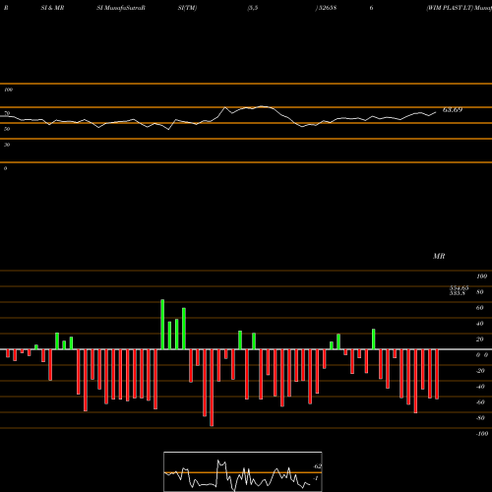Click the RSI value label 63.69
The width and height of the screenshot is (492, 492).
point(453,110)
